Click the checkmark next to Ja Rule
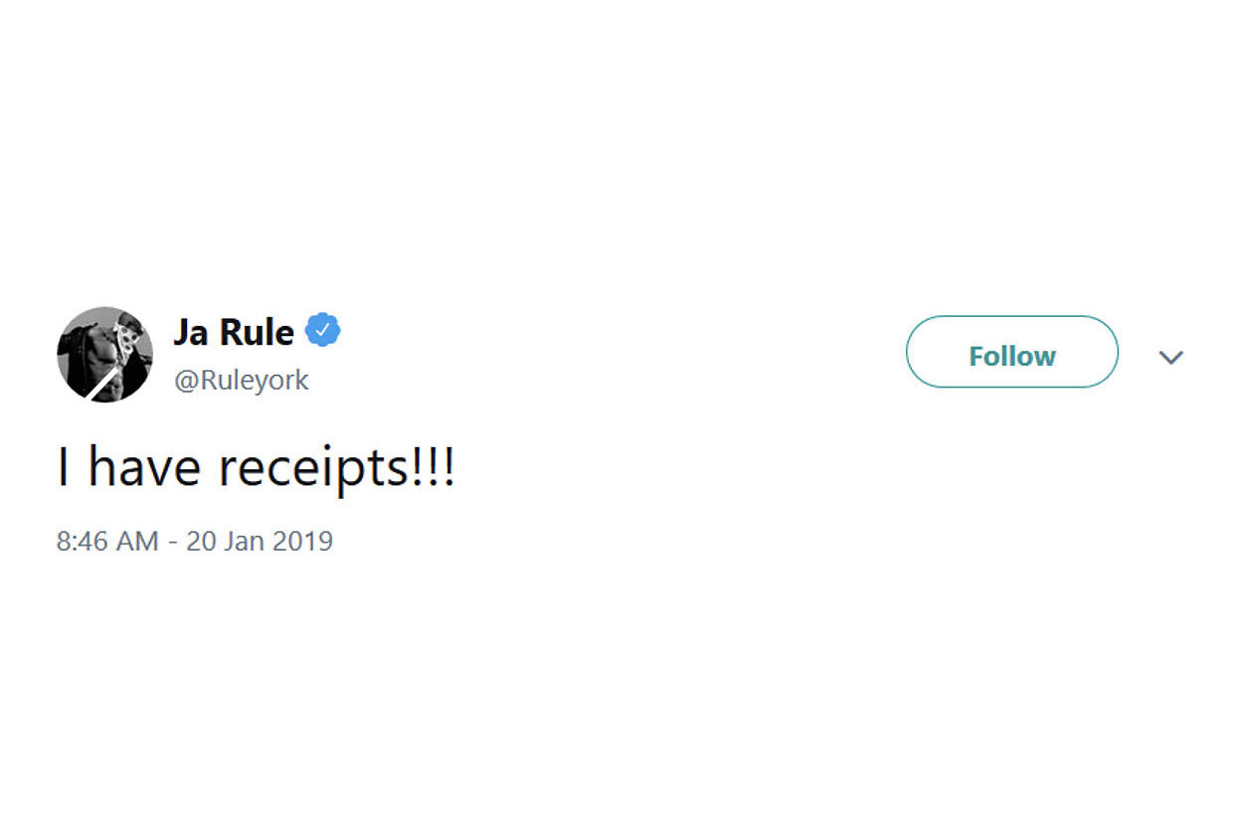 pos(322,331)
